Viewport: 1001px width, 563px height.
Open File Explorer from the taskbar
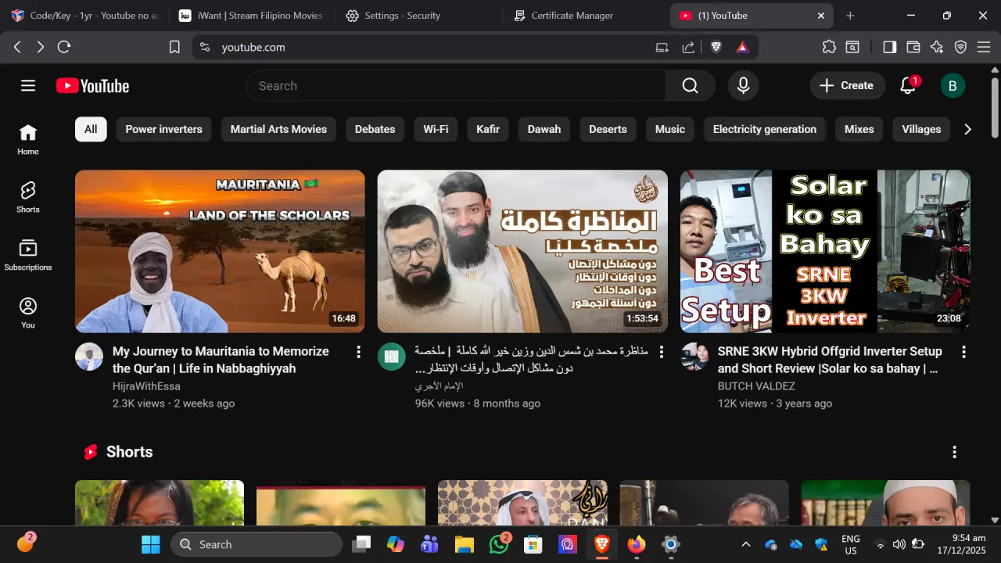pyautogui.click(x=465, y=544)
